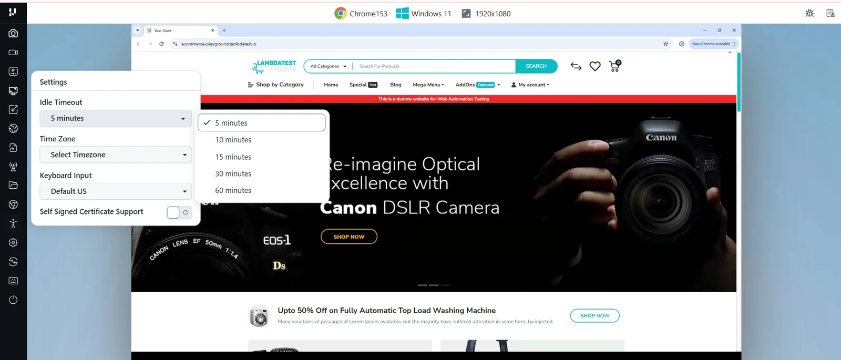Open the folder icon in the sidebar
Image resolution: width=841 pixels, height=360 pixels.
[x=13, y=185]
